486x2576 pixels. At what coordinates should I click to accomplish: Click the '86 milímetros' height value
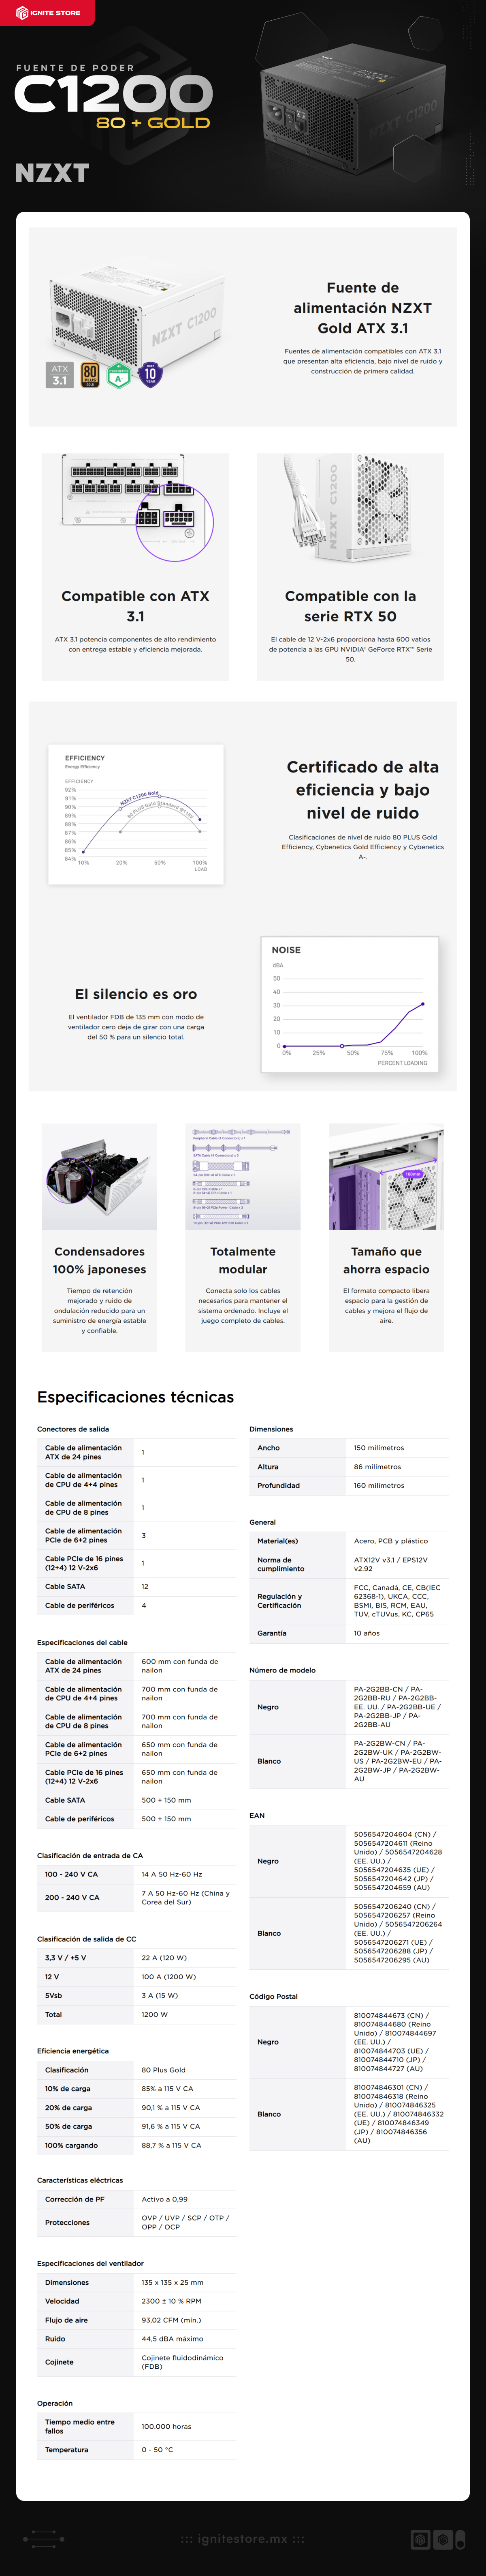[377, 1467]
